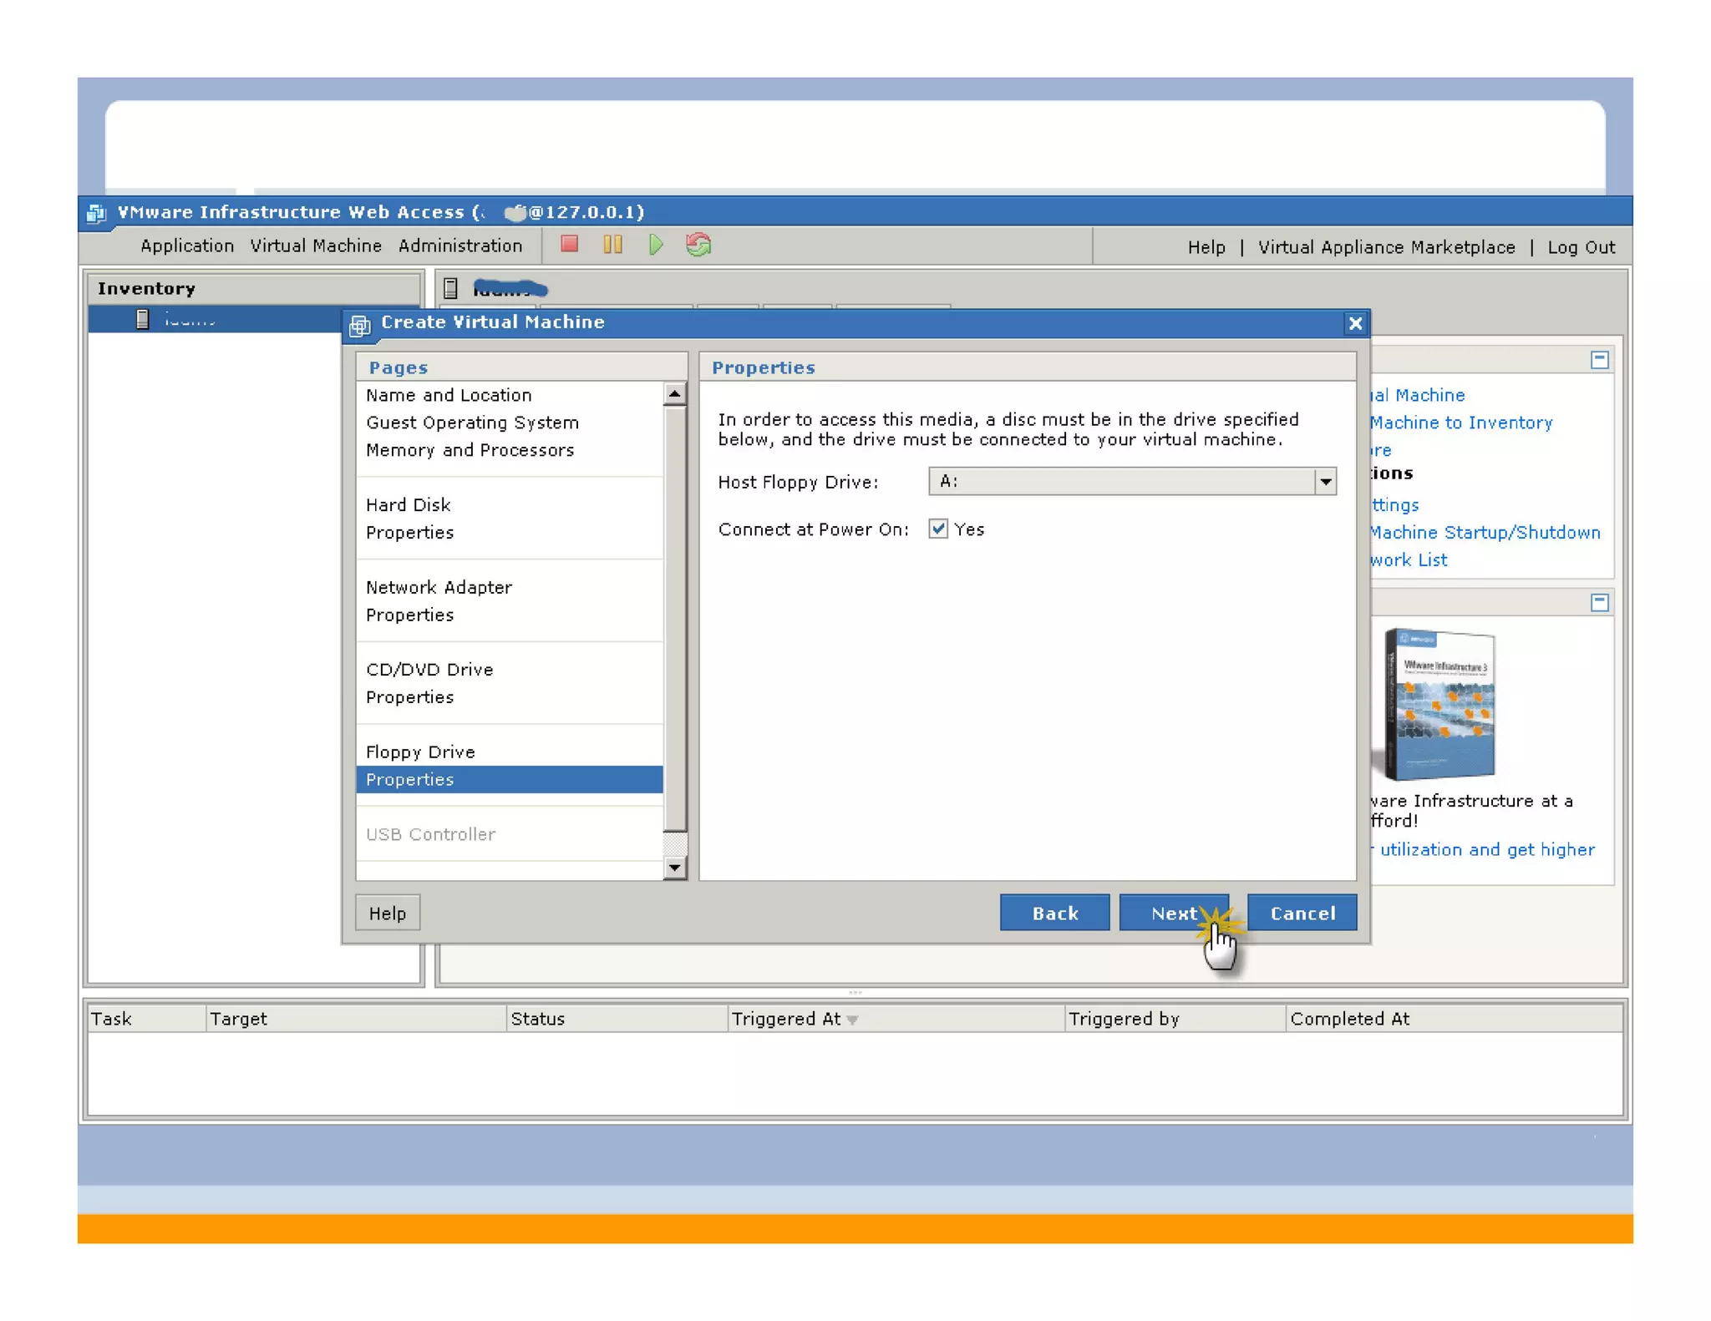
Task: Uncheck Connect at Power On checkbox
Action: point(937,529)
